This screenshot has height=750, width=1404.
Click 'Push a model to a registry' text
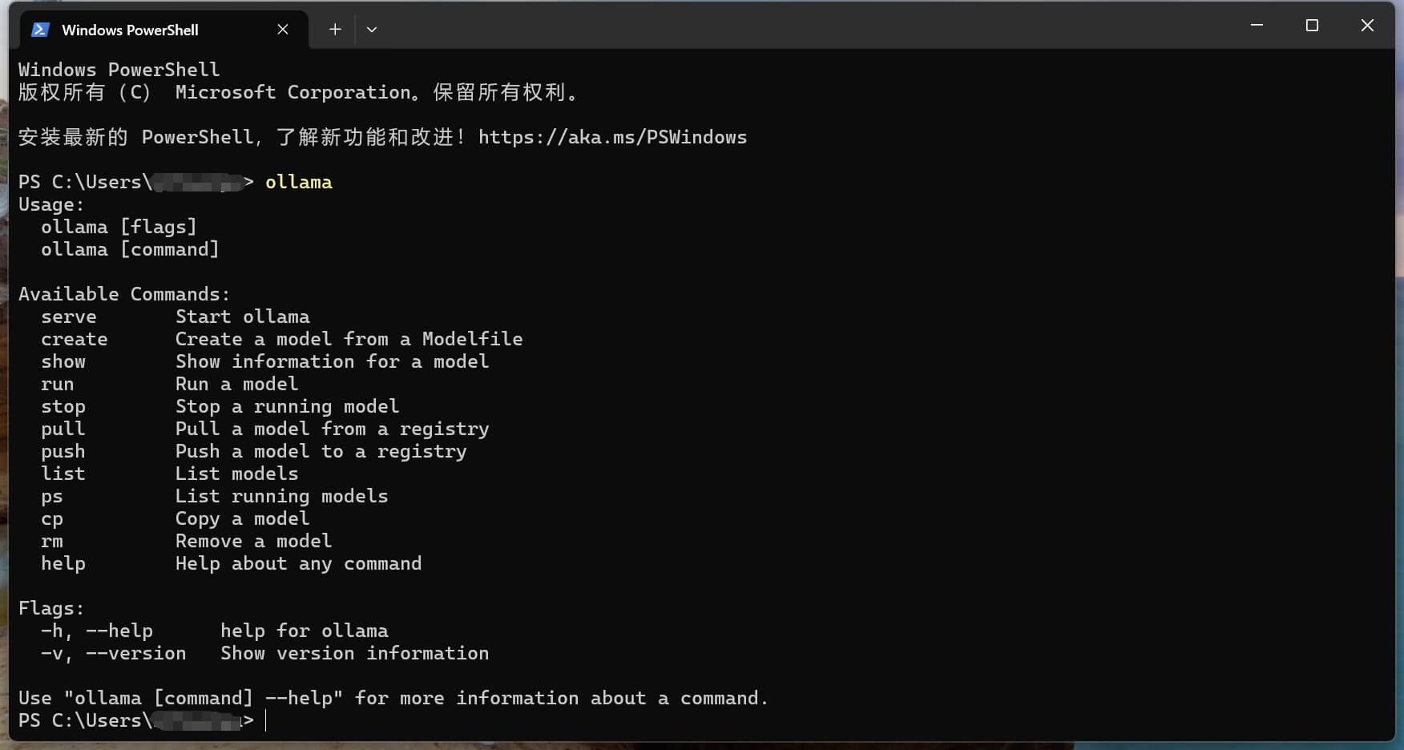click(321, 451)
